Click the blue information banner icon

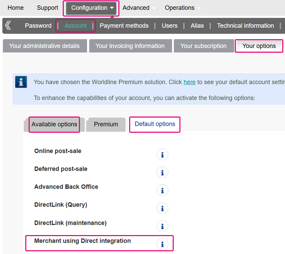[21, 82]
